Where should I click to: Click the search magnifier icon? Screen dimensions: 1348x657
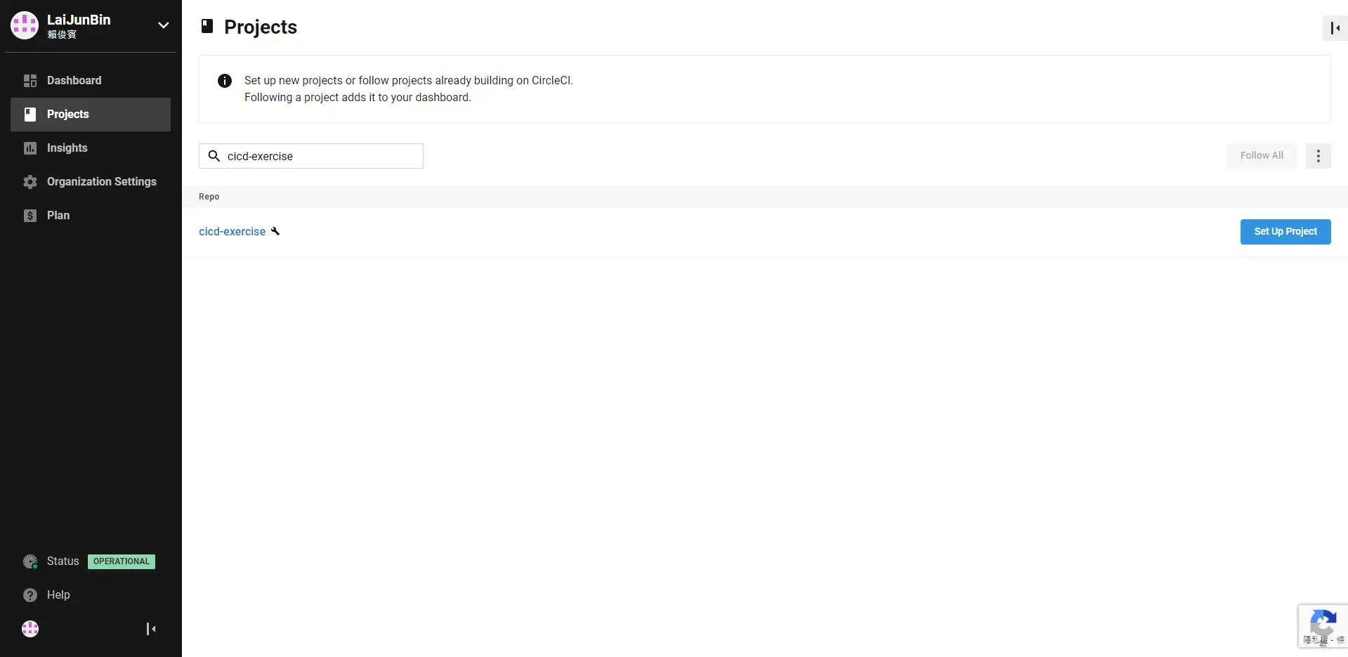point(214,156)
